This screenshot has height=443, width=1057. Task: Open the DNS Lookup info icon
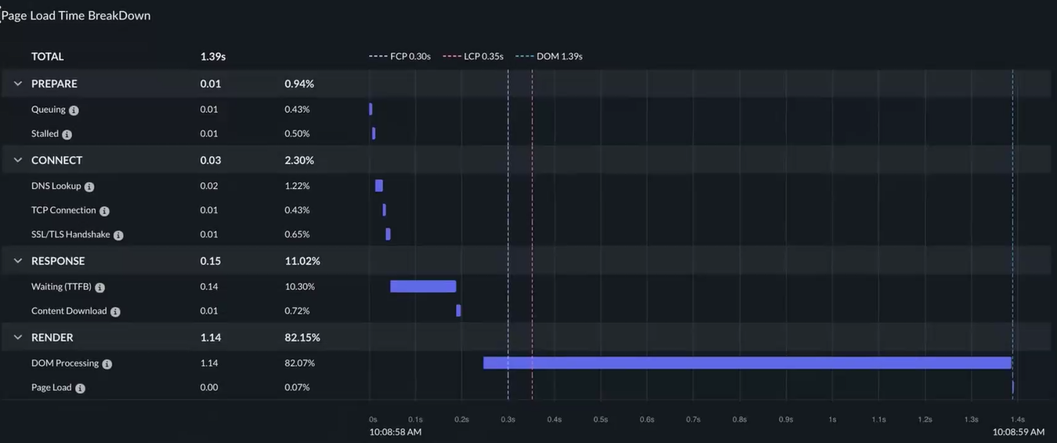point(89,187)
